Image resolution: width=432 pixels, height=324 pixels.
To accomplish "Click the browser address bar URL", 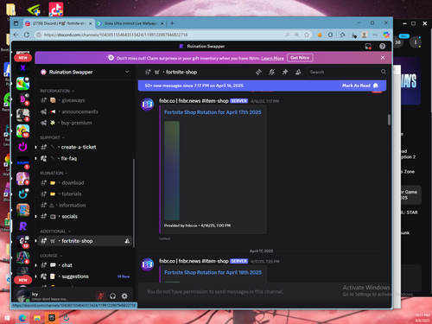I will point(116,35).
